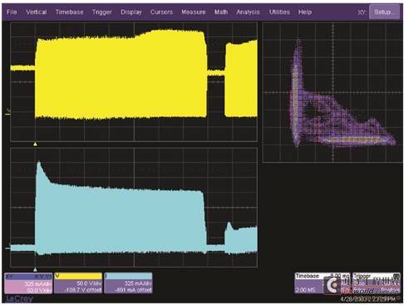
Task: Open the blue I channel descriptor box
Action: point(128,283)
